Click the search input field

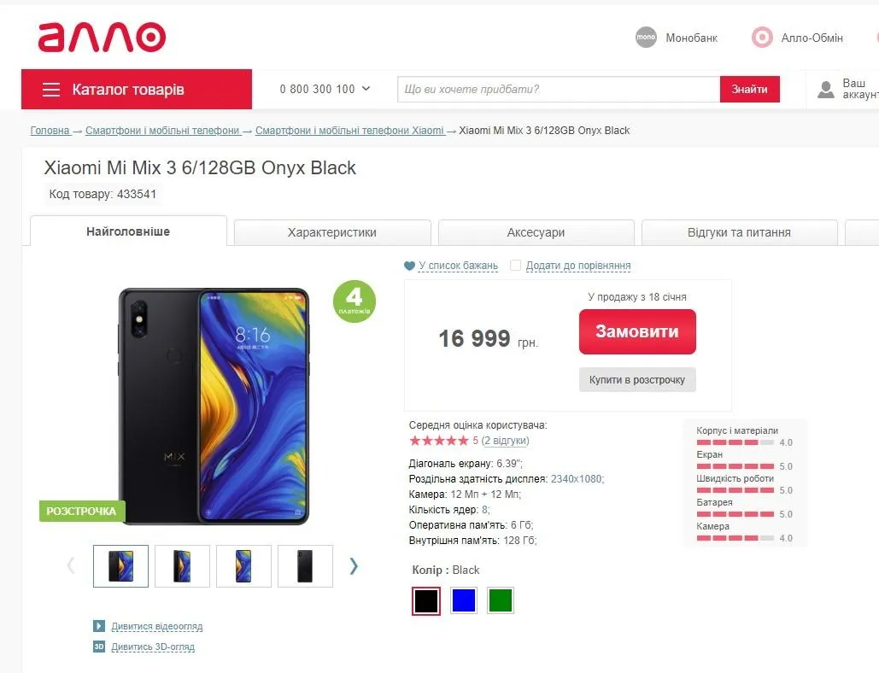pyautogui.click(x=555, y=89)
